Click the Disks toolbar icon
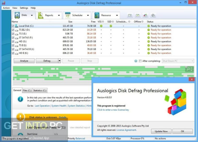Screen dimensions: 198x142 click(x=17, y=15)
